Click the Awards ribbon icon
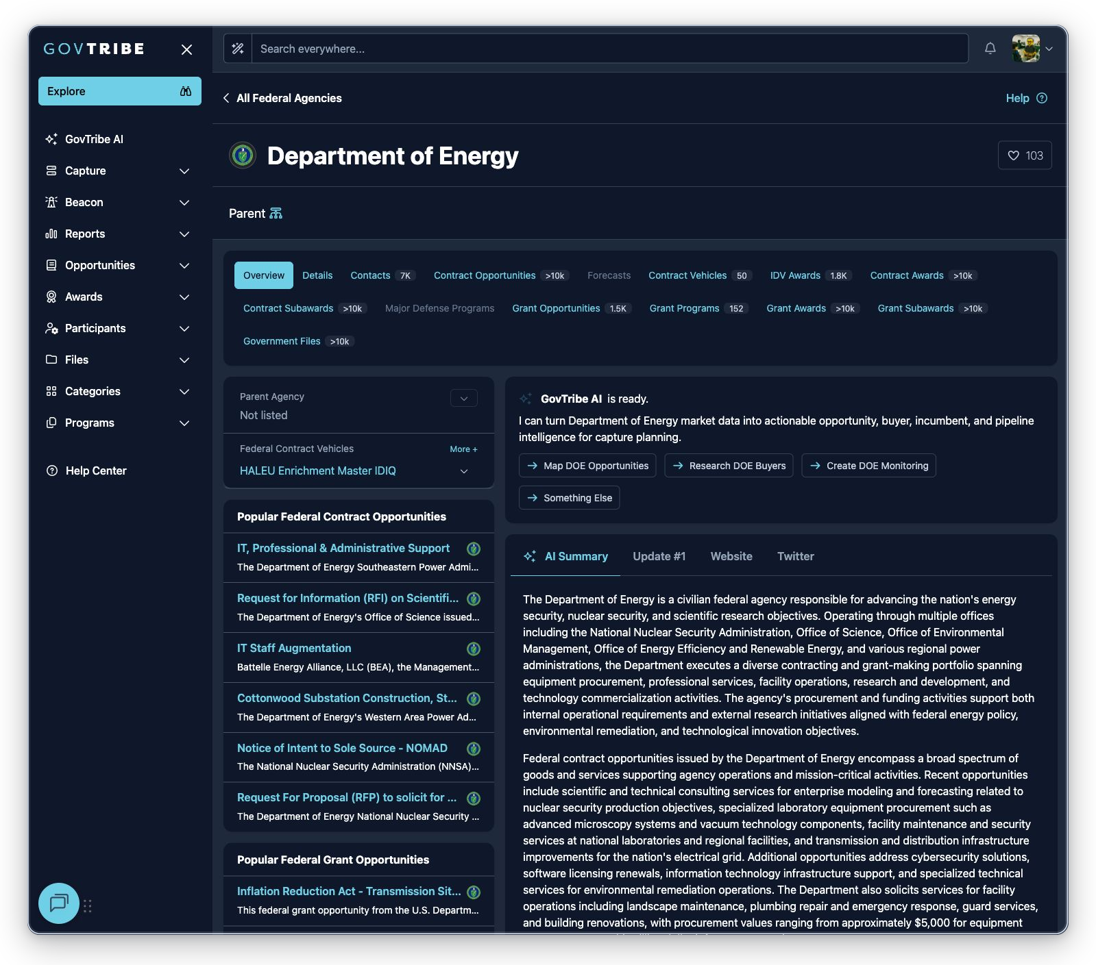Screen dimensions: 1096x965 tap(51, 297)
